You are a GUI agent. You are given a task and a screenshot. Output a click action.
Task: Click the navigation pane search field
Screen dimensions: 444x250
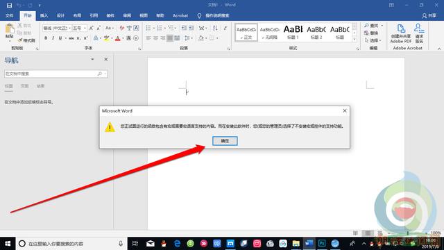point(55,74)
